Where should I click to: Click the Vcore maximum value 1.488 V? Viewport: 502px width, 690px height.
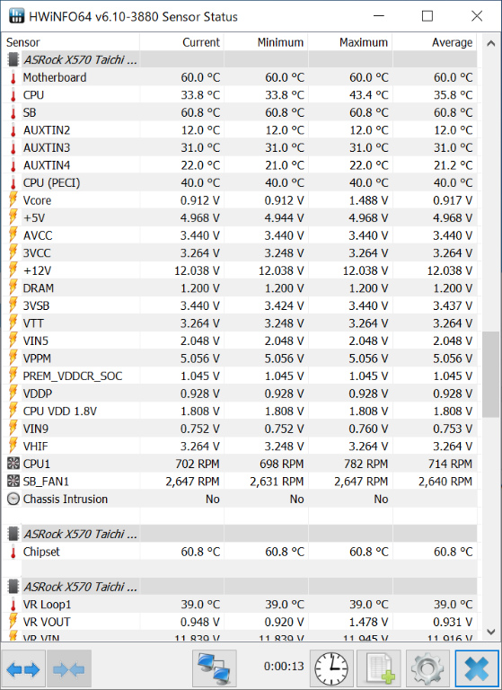[x=368, y=200]
